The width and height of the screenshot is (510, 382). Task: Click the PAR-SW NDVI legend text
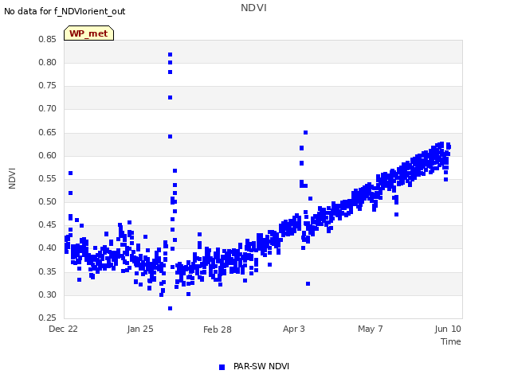pos(261,366)
